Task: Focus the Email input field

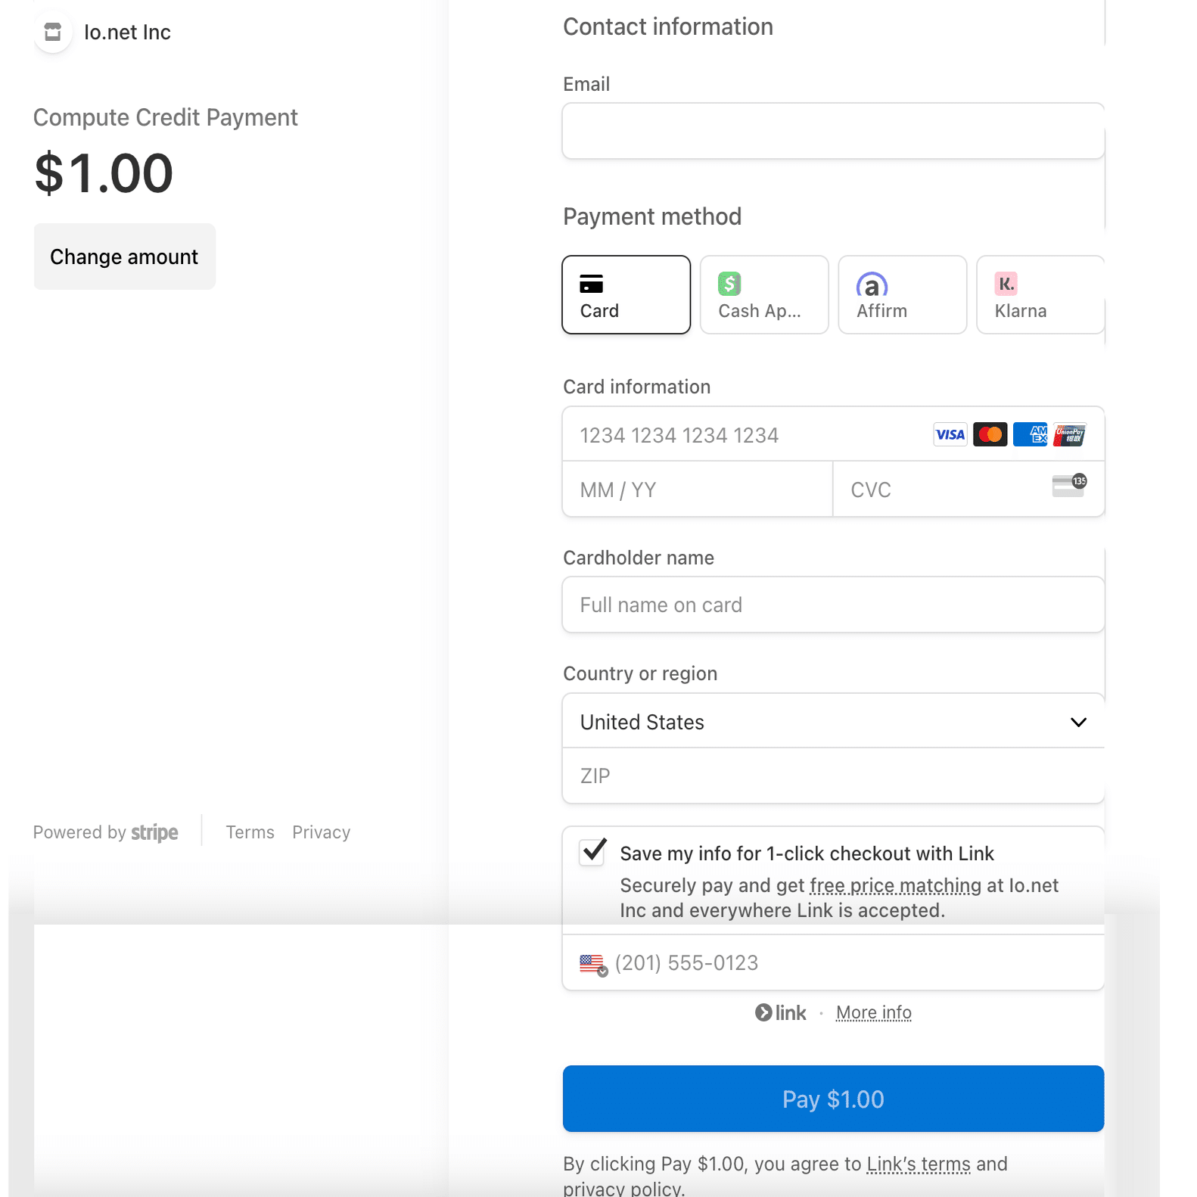Action: (832, 132)
